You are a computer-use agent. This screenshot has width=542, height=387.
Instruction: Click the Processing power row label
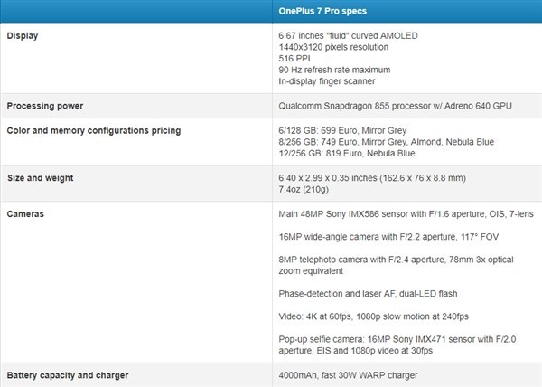tap(46, 107)
